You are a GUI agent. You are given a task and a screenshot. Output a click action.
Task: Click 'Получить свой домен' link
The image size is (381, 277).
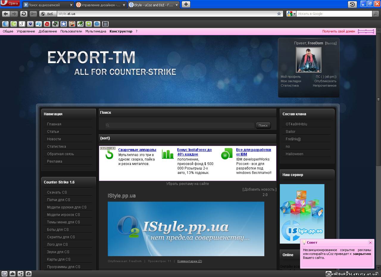click(x=339, y=31)
